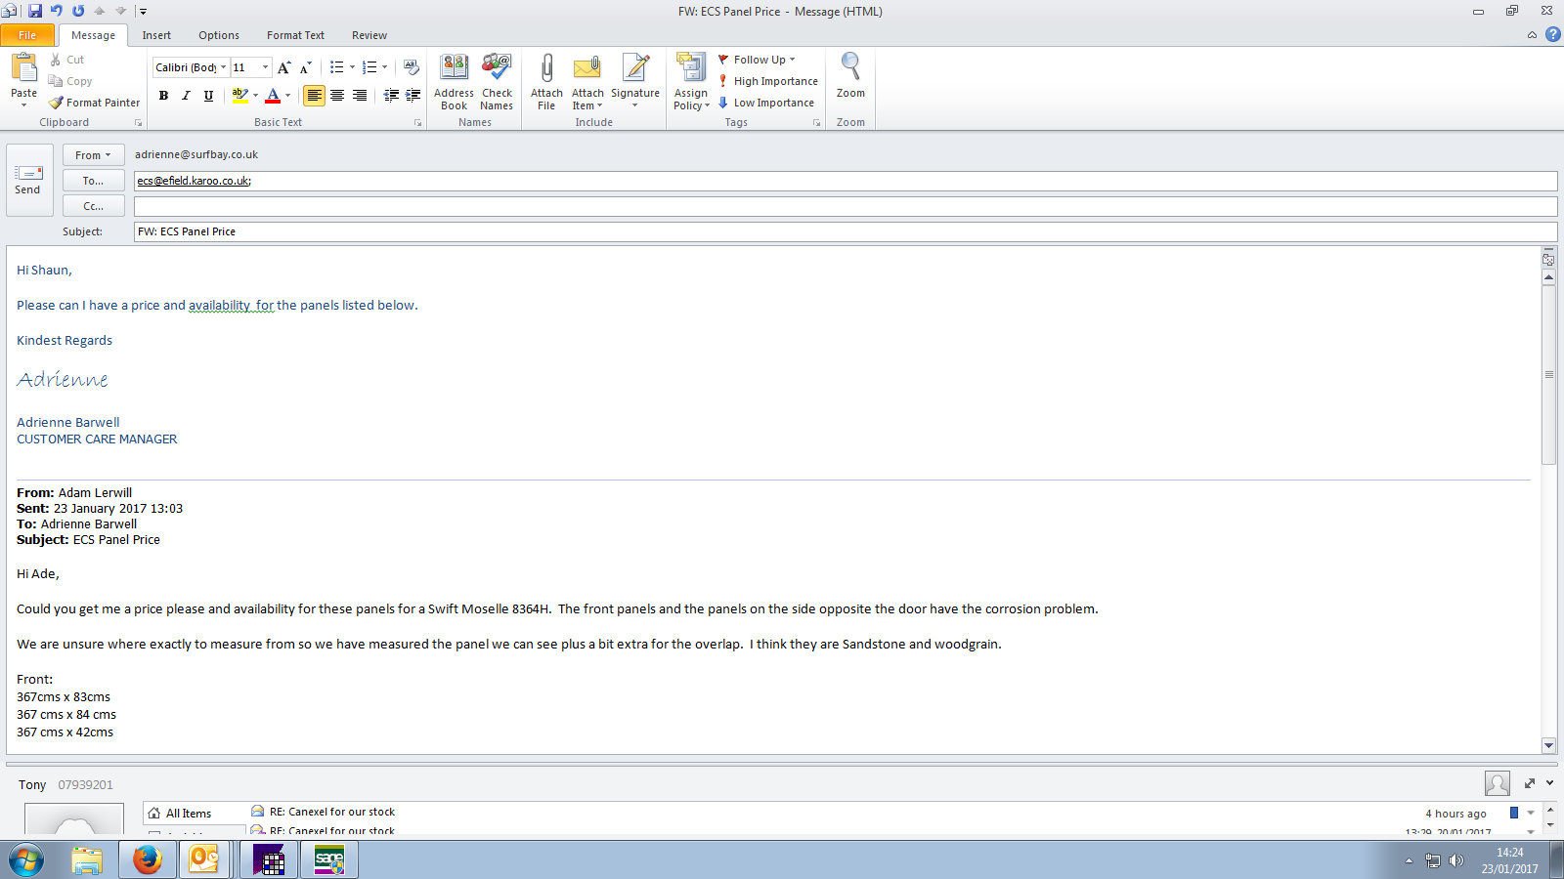Switch to Outlook in the taskbar
Image resolution: width=1564 pixels, height=879 pixels.
204,859
